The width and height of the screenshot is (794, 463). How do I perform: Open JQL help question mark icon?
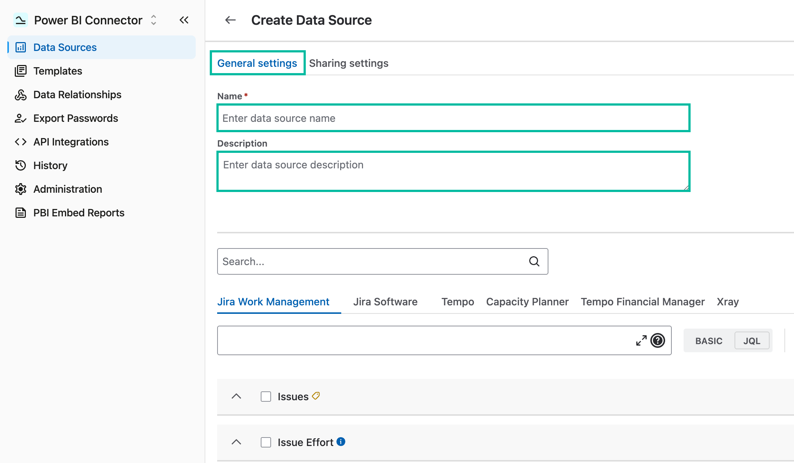[x=658, y=340]
